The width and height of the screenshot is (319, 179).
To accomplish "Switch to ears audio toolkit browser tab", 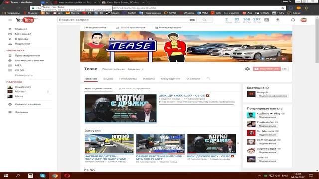I will tap(75, 2).
